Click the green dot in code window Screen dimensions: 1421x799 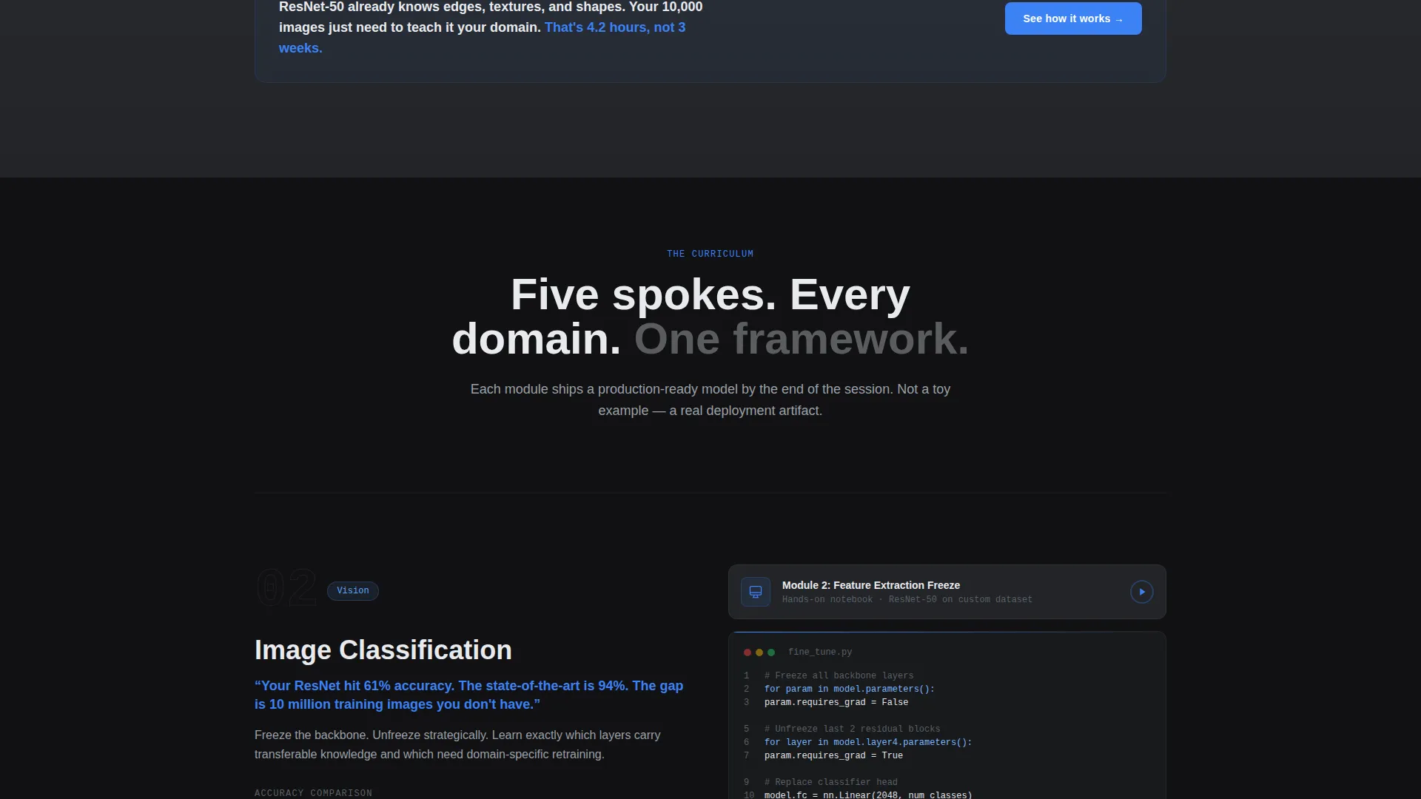point(771,653)
